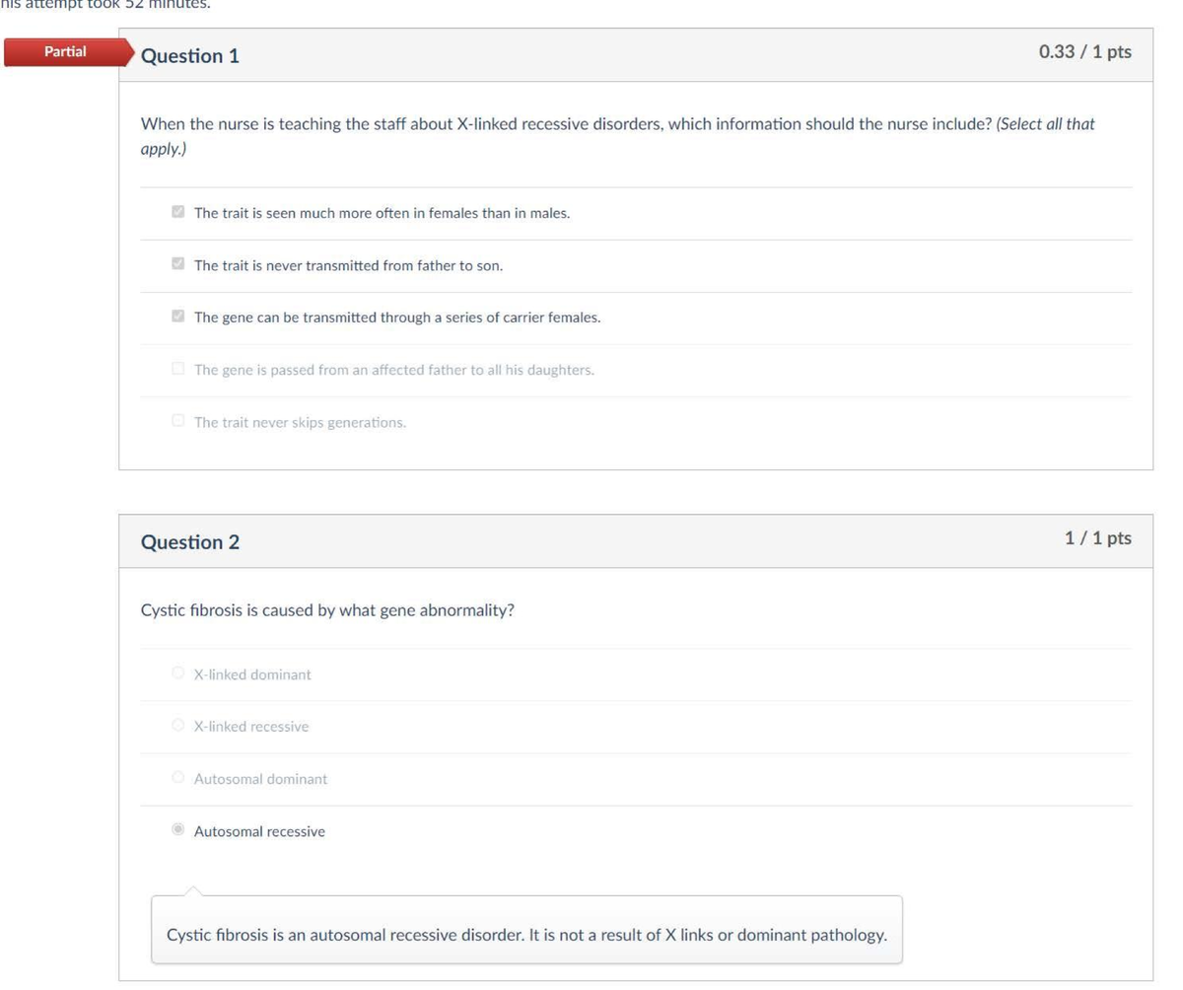Select X-linked recessive radio button
This screenshot has width=1183, height=990.
tap(177, 726)
